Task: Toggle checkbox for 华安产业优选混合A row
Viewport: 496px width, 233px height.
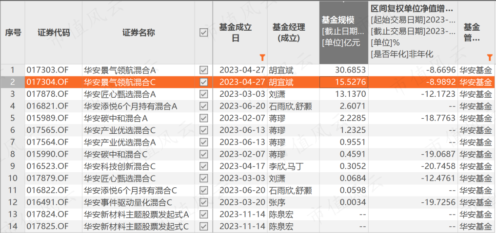Action: pyautogui.click(x=204, y=142)
